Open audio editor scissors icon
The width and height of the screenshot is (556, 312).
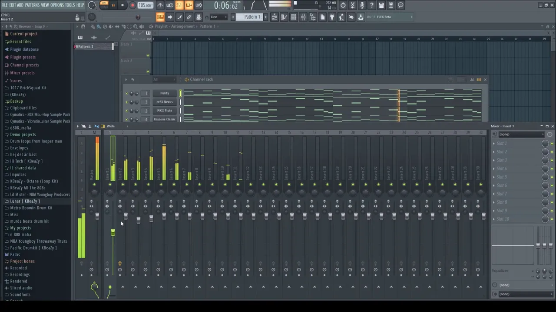(x=353, y=5)
